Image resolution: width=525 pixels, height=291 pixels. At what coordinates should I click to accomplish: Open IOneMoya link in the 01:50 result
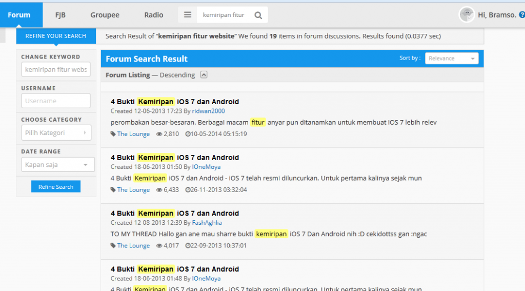[x=206, y=167]
